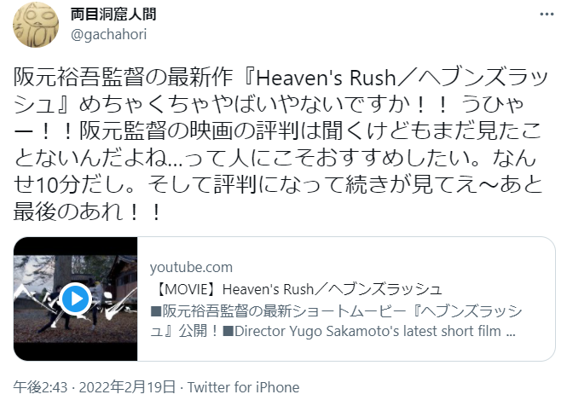The width and height of the screenshot is (567, 406).
Task: Open the 【MOVIE】Heaven's Rush card title
Action: 298,289
